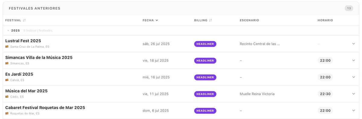Click the Spain flag beside Roquetas de Mar, ES
362x119 pixels.
pos(7,114)
